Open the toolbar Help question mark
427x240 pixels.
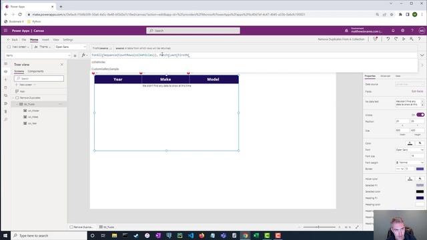(x=420, y=39)
